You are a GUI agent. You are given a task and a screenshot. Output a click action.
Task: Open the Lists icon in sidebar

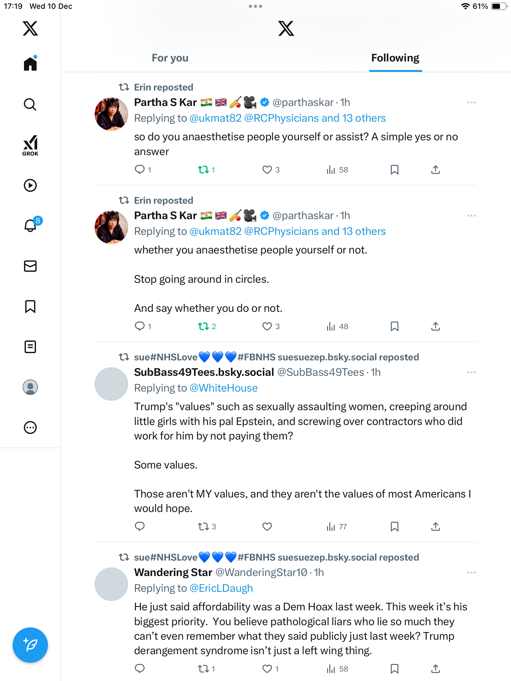click(x=30, y=347)
